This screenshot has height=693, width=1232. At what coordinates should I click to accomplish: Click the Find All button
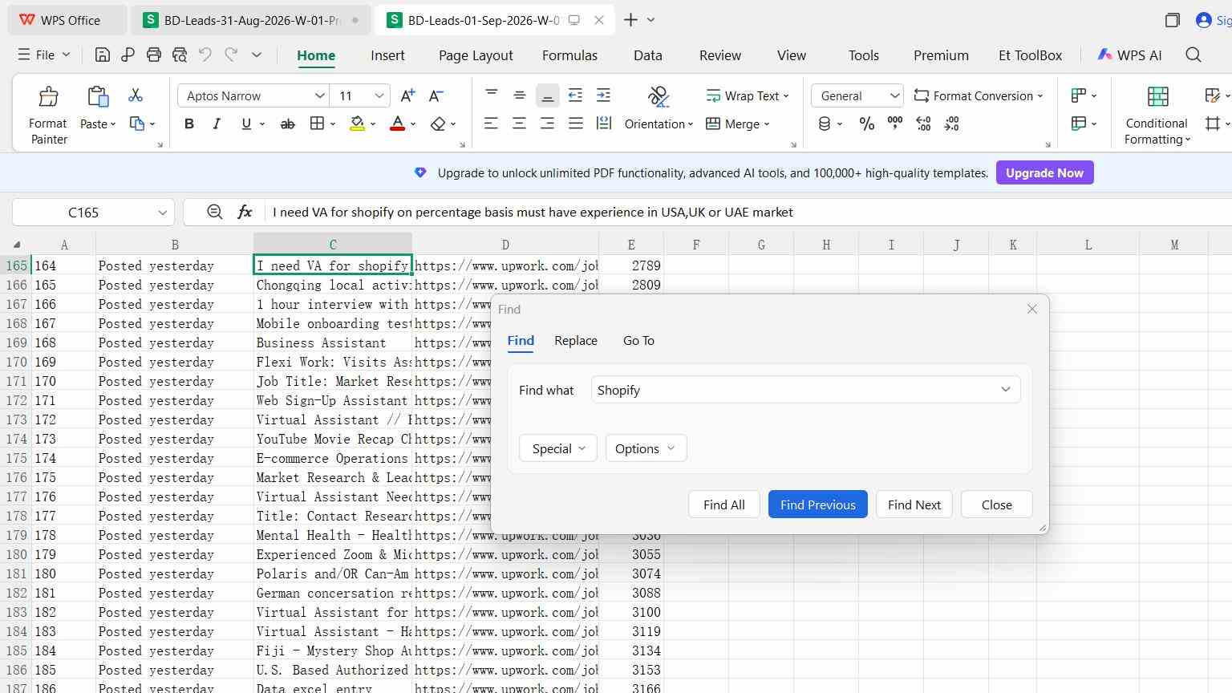724,505
